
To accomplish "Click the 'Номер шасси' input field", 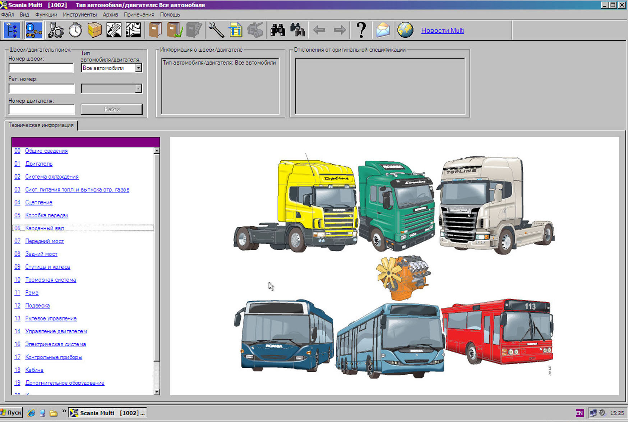I will click(x=41, y=68).
